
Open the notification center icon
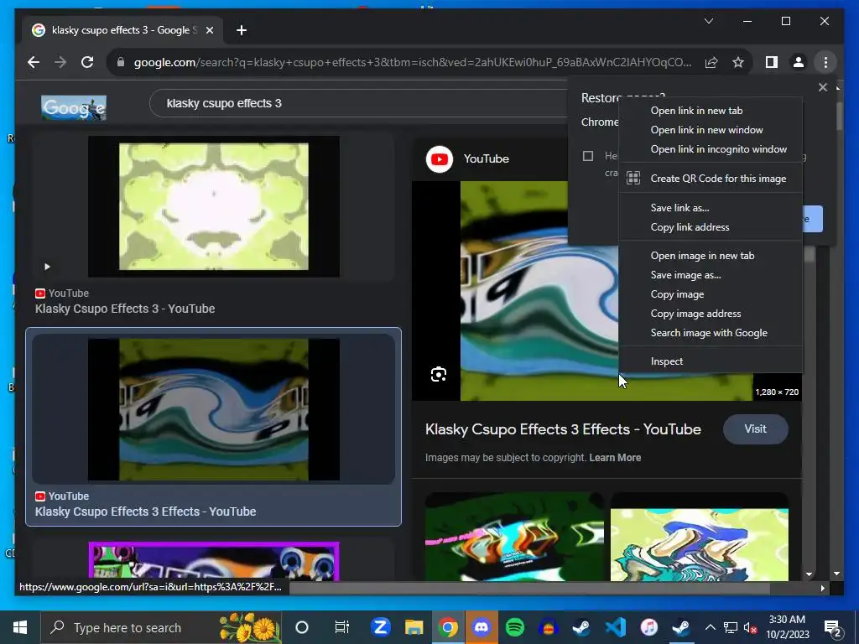[x=832, y=627]
